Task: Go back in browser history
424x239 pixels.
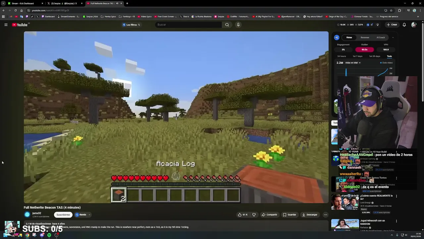Action: (3, 10)
